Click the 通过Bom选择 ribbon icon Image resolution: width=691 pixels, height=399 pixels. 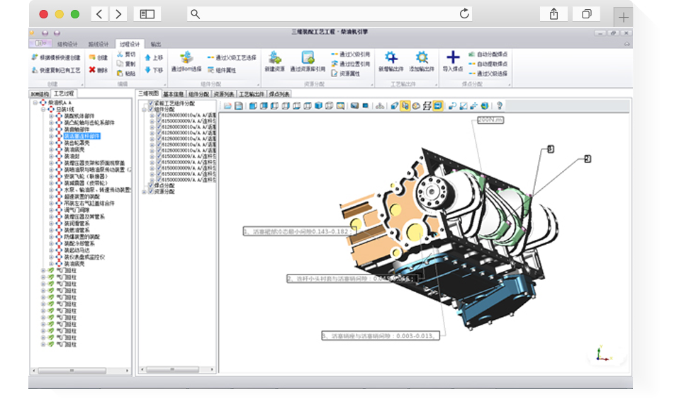click(x=186, y=58)
